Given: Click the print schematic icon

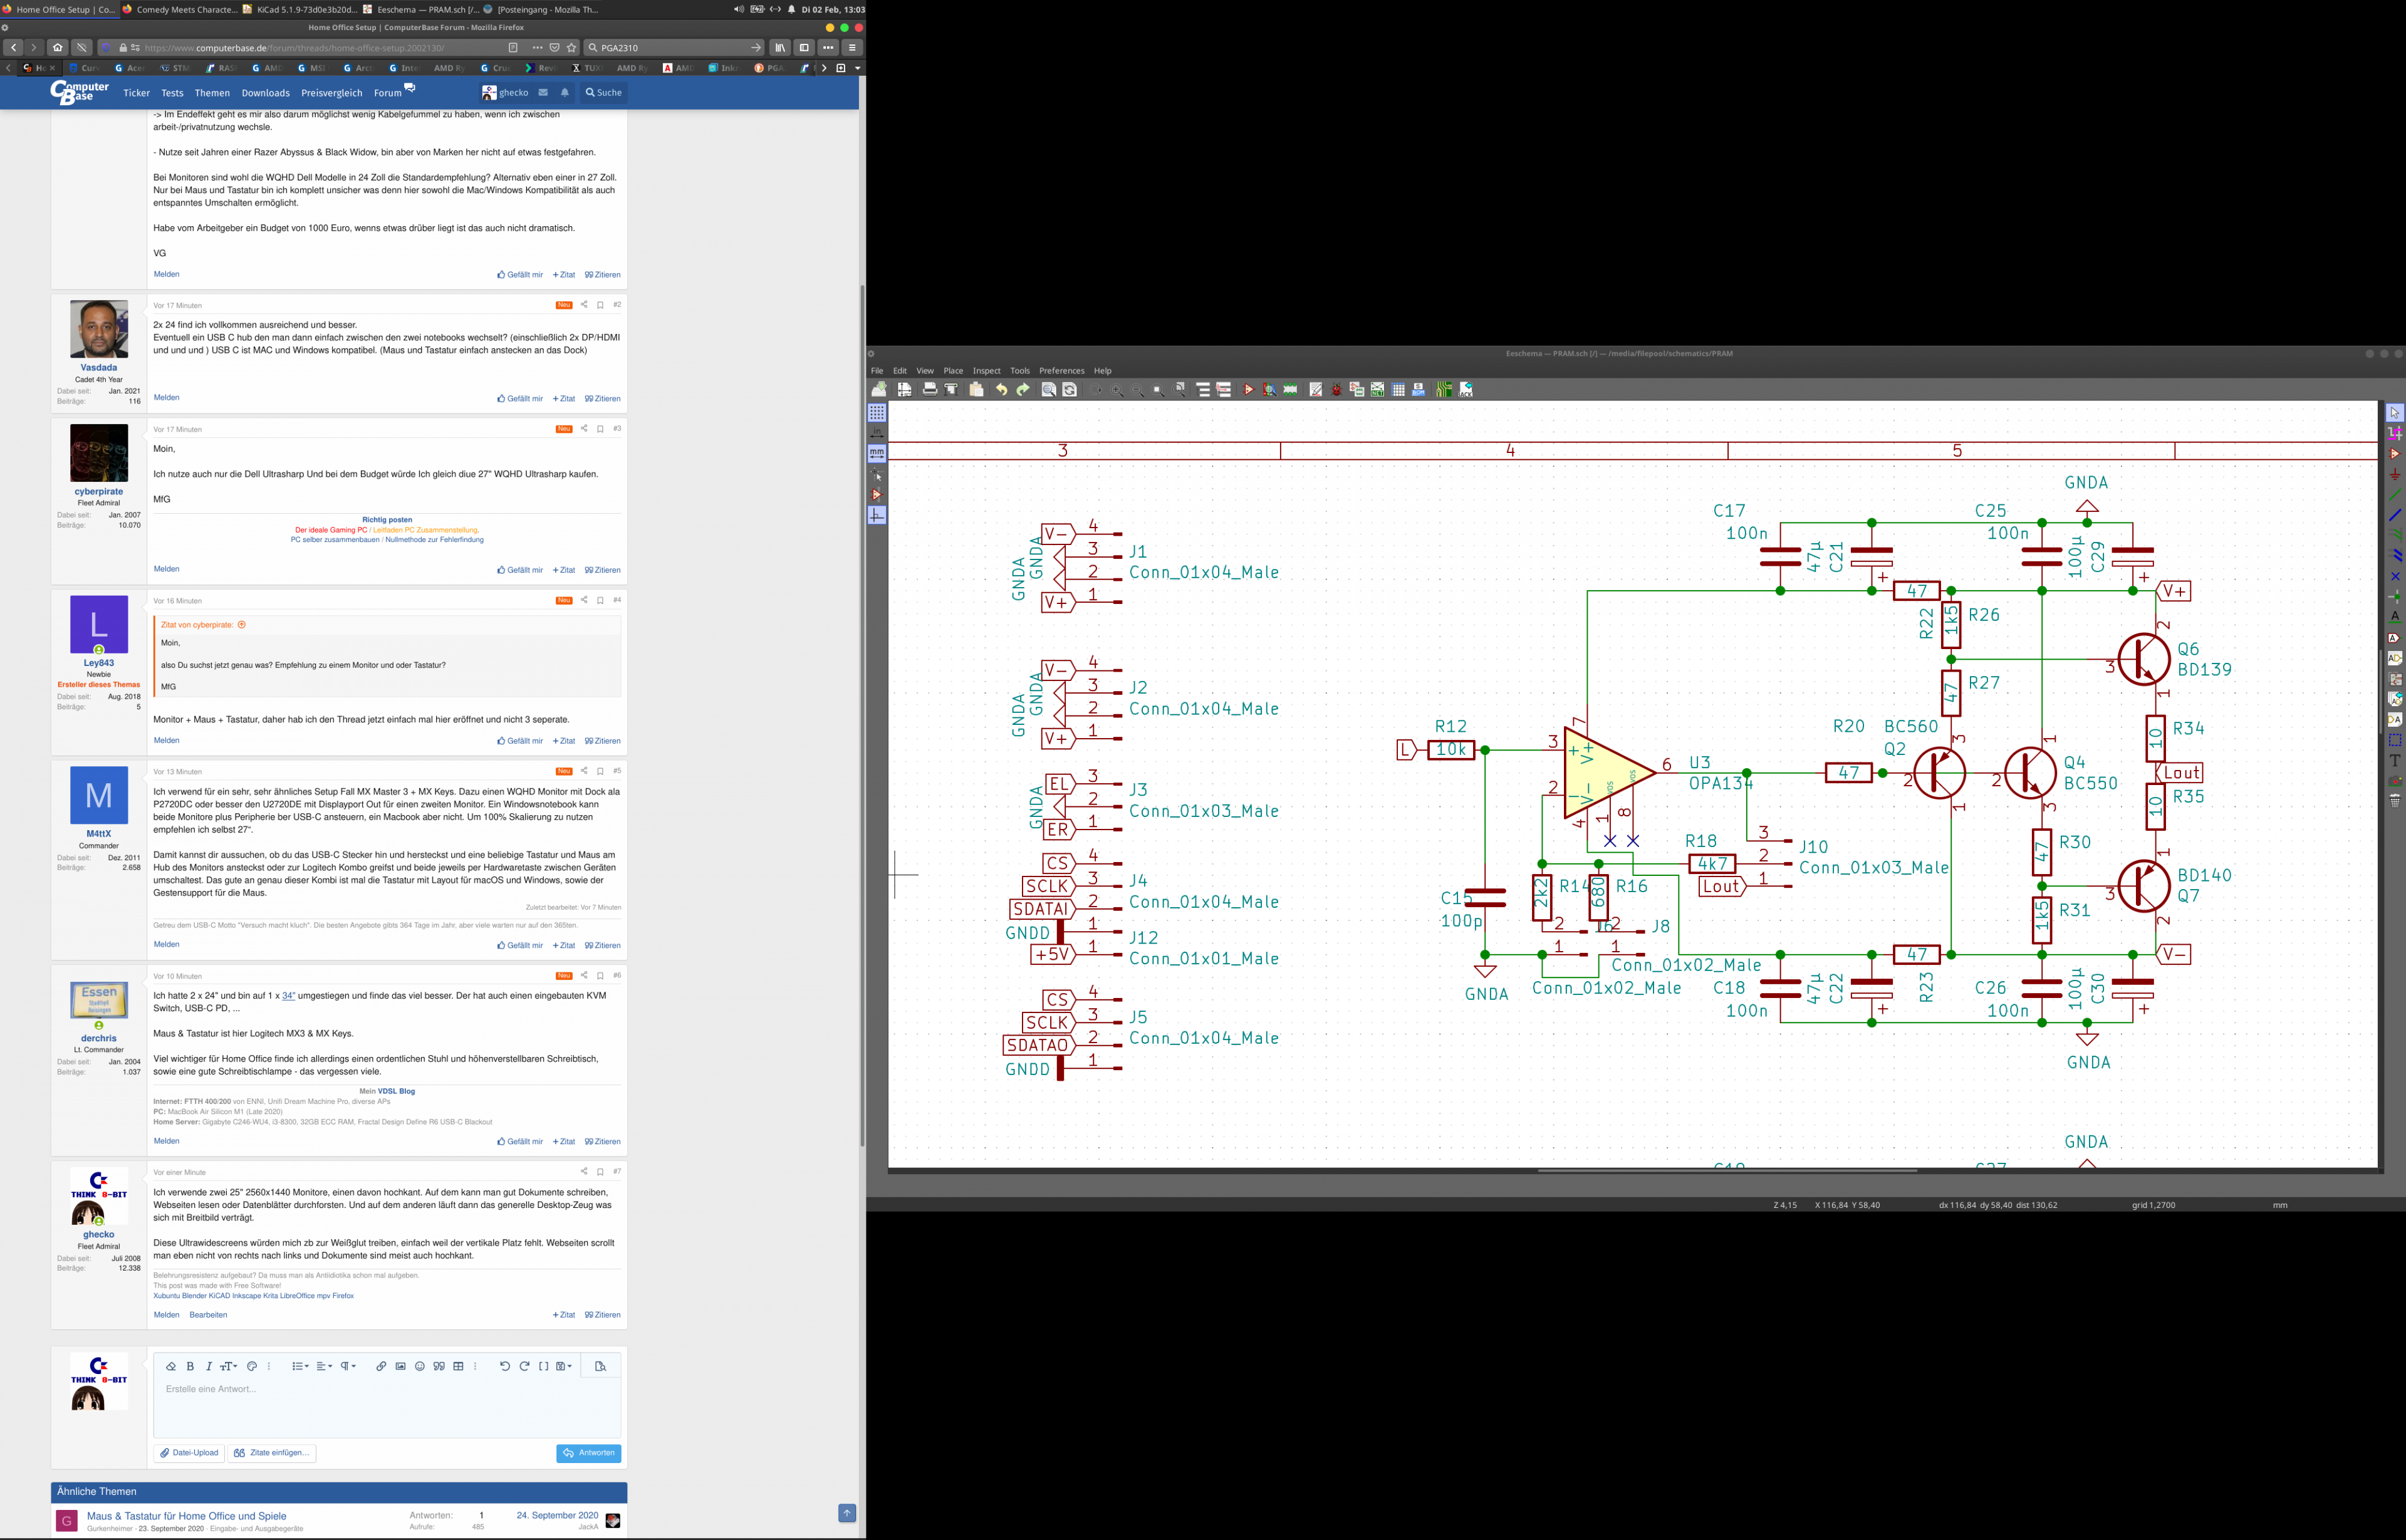Looking at the screenshot, I should (x=930, y=390).
